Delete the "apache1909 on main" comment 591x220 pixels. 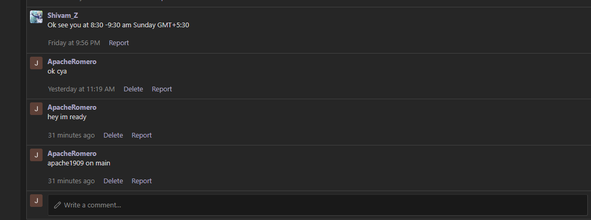click(113, 181)
